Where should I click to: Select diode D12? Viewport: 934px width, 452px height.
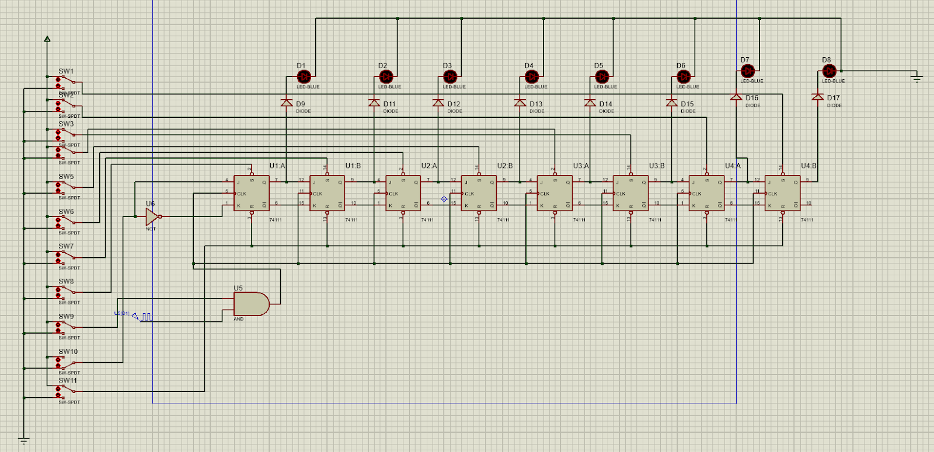click(x=438, y=103)
